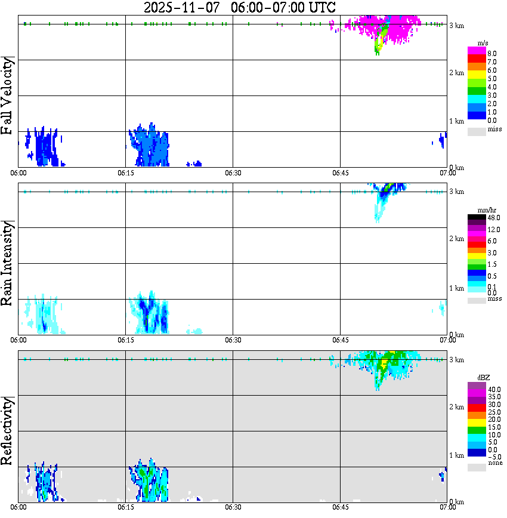Select the yellow 3.0 mm/hr legend swatch
Screen dimensions: 507x518
click(477, 256)
